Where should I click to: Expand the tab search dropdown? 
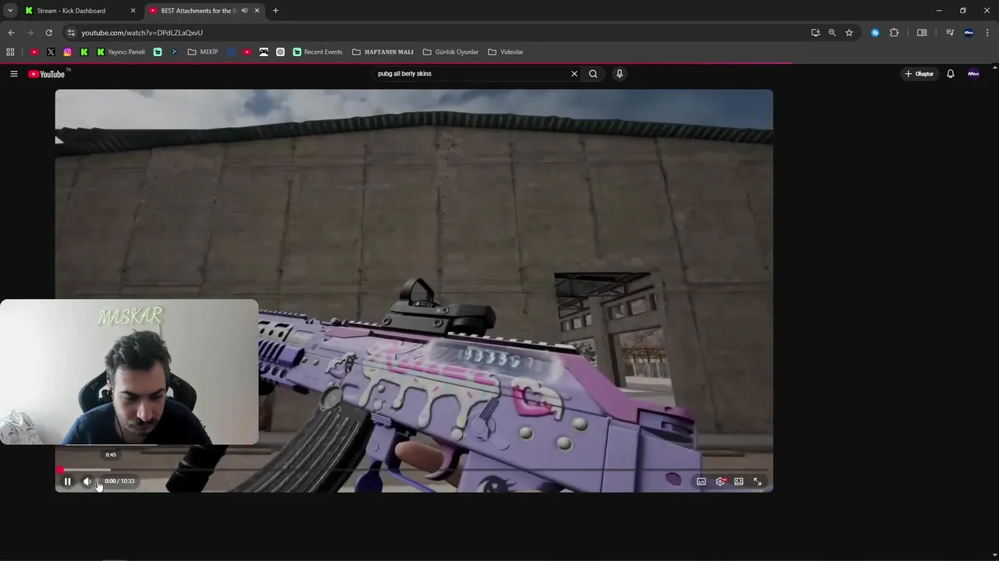[10, 11]
